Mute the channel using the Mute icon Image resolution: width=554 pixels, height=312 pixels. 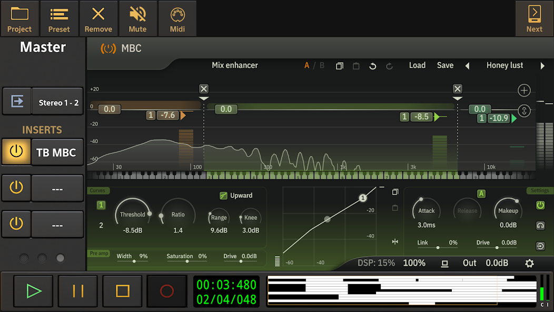(x=138, y=18)
